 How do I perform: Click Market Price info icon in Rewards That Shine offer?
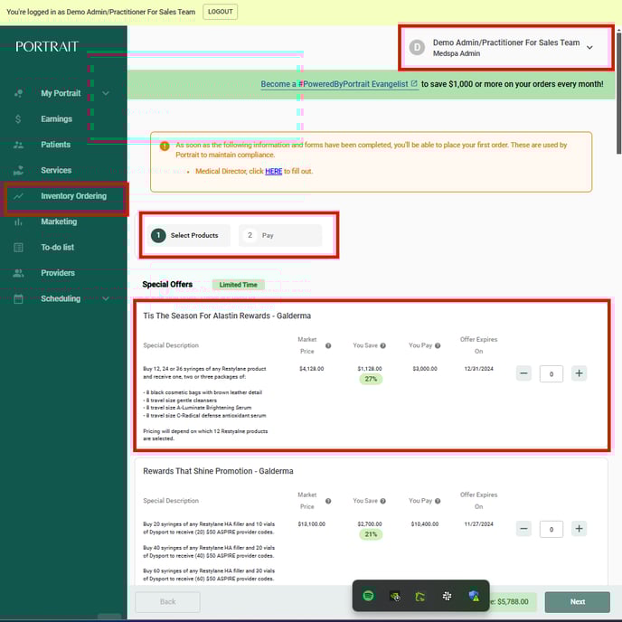tap(328, 501)
